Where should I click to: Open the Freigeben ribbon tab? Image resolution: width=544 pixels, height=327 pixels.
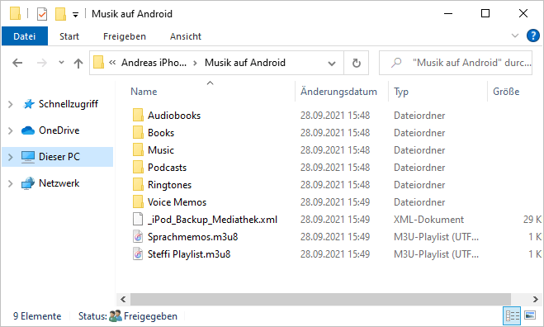(125, 36)
